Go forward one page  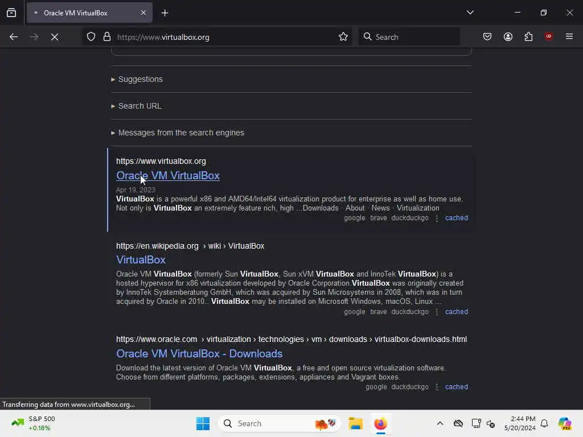click(x=34, y=37)
